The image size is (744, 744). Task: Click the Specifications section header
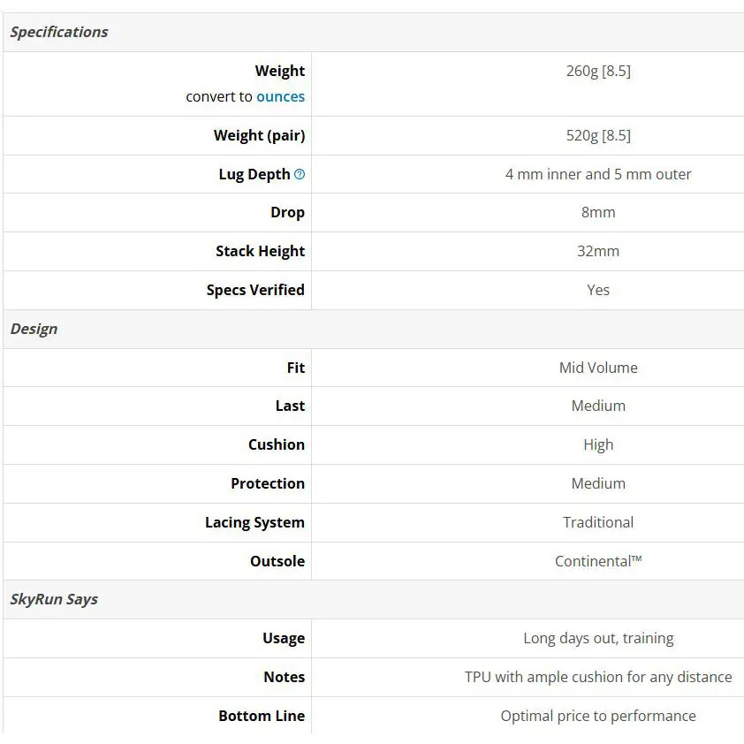[59, 32]
